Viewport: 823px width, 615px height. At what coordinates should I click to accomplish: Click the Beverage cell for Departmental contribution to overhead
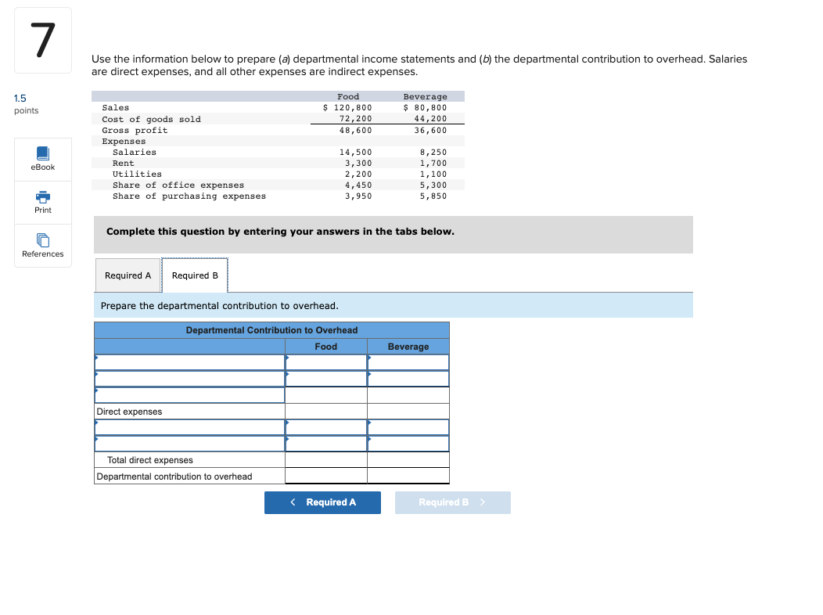[408, 477]
